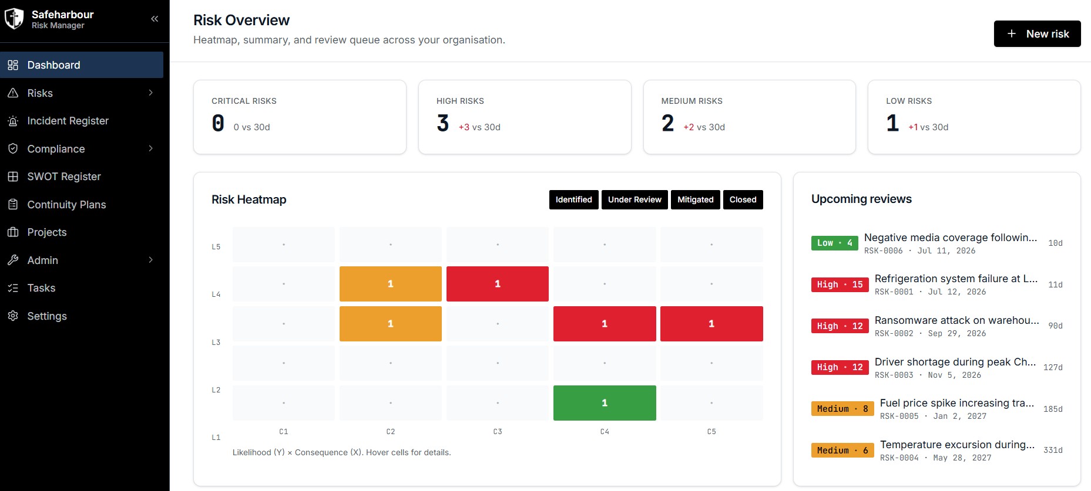This screenshot has height=491, width=1091.
Task: Click the Low · 4 severity badge
Action: click(835, 243)
